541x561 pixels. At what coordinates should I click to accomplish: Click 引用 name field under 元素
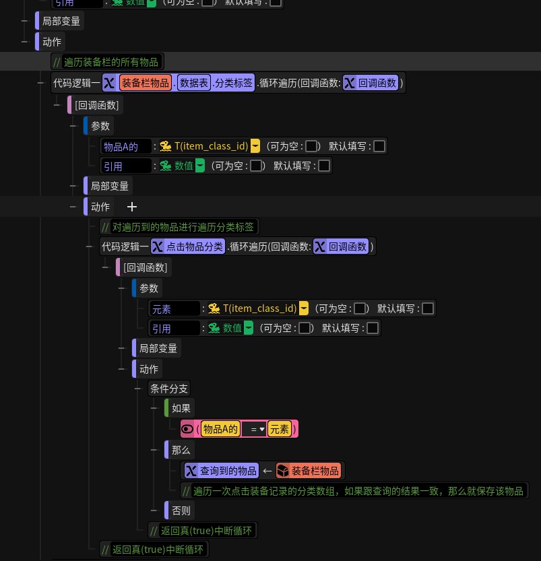(x=174, y=329)
